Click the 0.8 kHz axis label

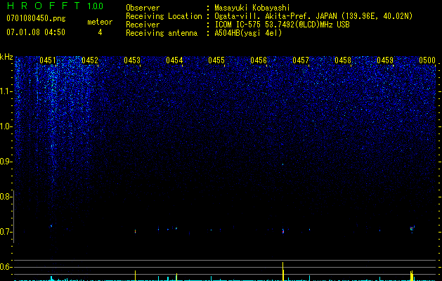[x=6, y=197]
